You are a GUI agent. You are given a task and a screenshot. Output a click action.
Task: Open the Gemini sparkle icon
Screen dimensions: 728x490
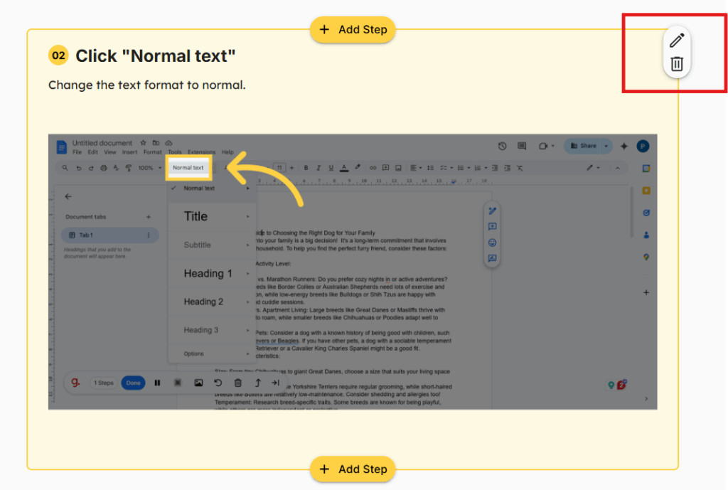click(623, 147)
